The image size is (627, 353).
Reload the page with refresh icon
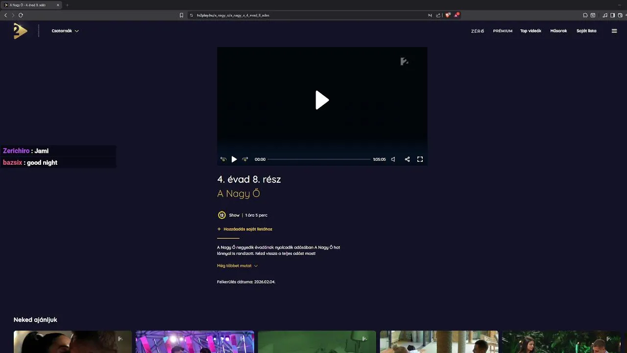[21, 15]
